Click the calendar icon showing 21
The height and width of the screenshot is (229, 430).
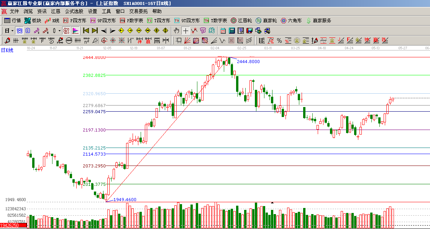pyautogui.click(x=223, y=31)
